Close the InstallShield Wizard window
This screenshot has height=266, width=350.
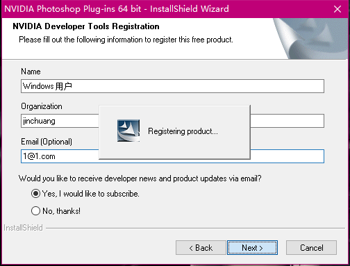[x=337, y=9]
